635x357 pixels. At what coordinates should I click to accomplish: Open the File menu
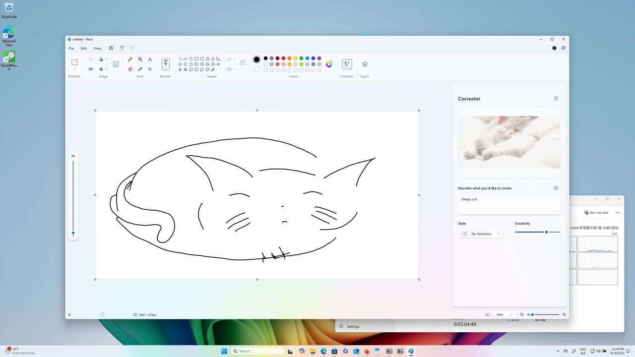71,48
